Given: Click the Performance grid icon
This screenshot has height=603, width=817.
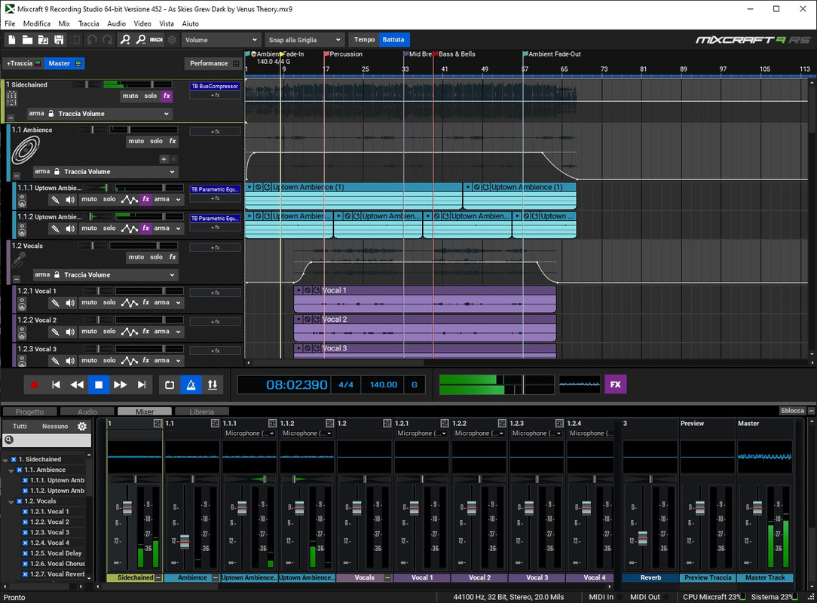Looking at the screenshot, I should (x=236, y=63).
